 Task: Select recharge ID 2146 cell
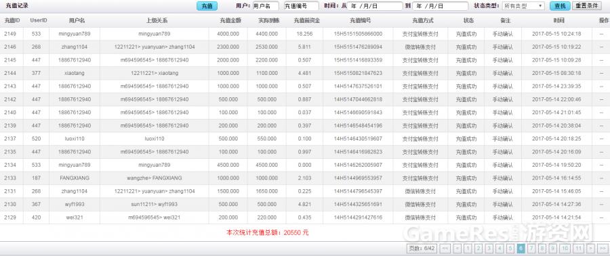tap(10, 47)
